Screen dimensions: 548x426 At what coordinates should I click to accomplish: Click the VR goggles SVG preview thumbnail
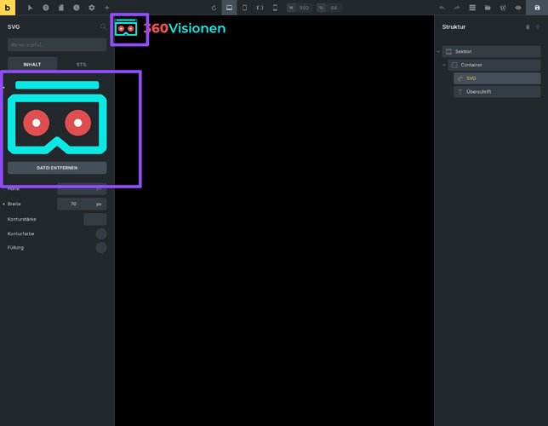(x=57, y=118)
